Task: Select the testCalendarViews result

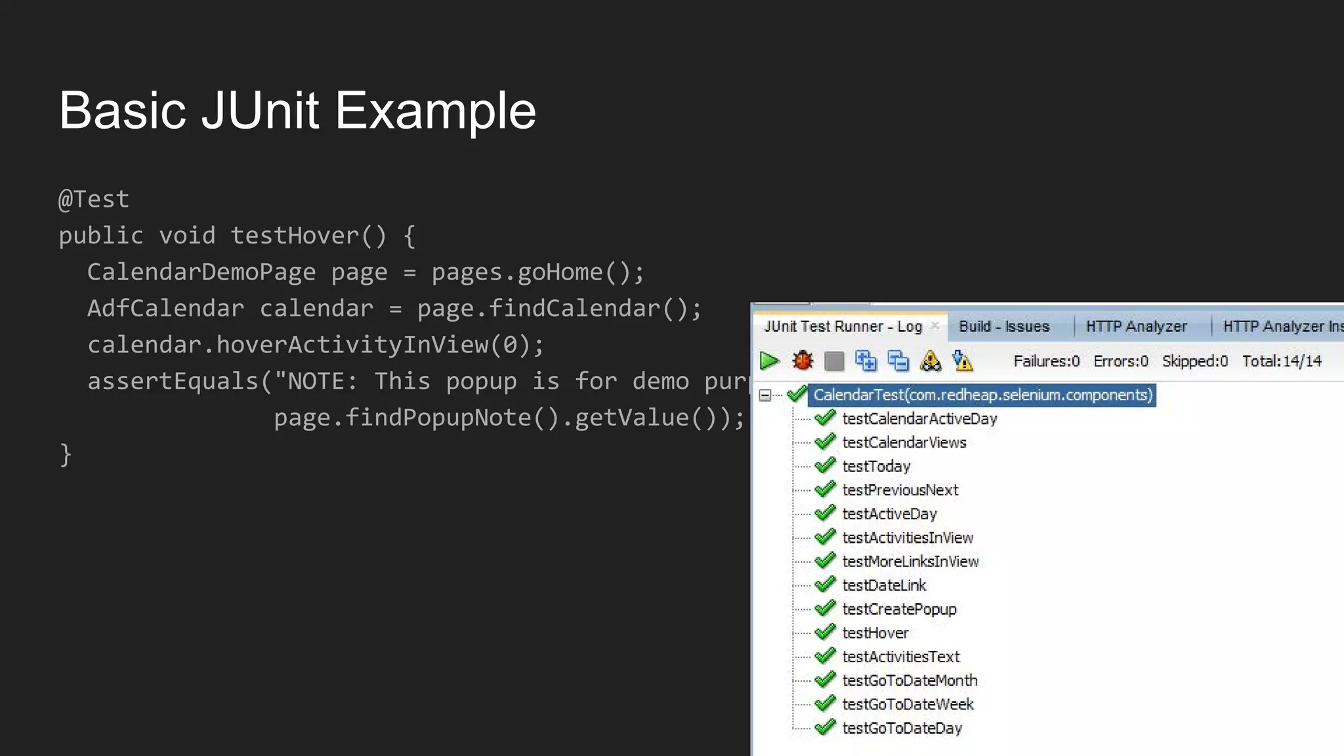Action: 904,442
